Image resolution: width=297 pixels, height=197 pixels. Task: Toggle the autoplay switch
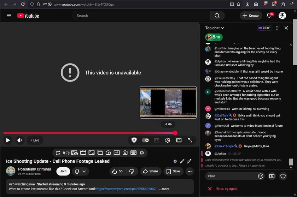point(145,140)
